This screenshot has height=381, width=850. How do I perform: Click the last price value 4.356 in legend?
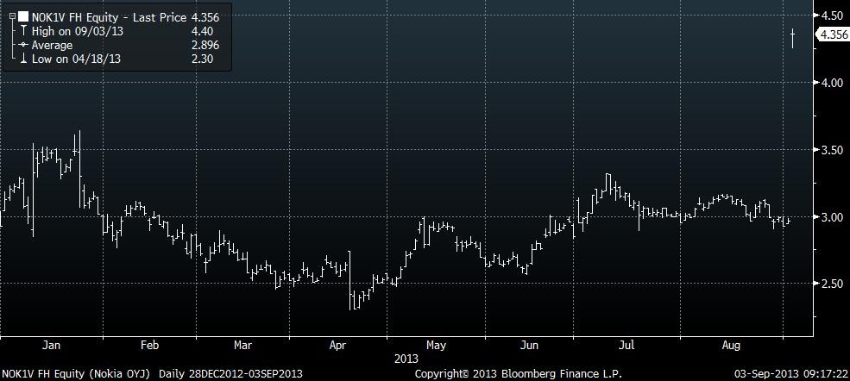[x=205, y=17]
